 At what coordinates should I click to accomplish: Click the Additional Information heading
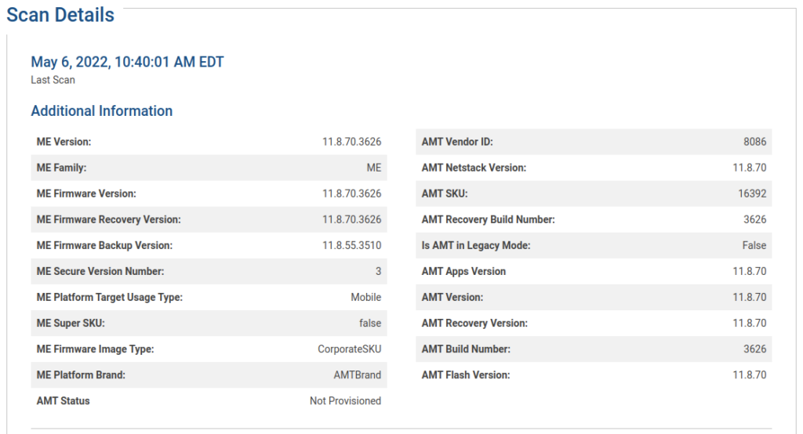point(101,111)
